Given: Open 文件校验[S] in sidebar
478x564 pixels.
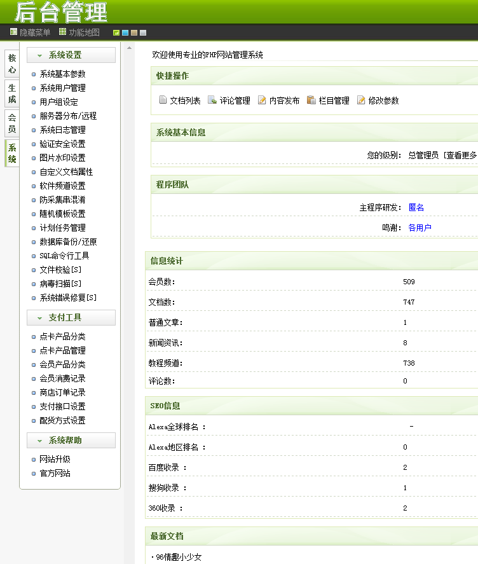Looking at the screenshot, I should point(60,270).
